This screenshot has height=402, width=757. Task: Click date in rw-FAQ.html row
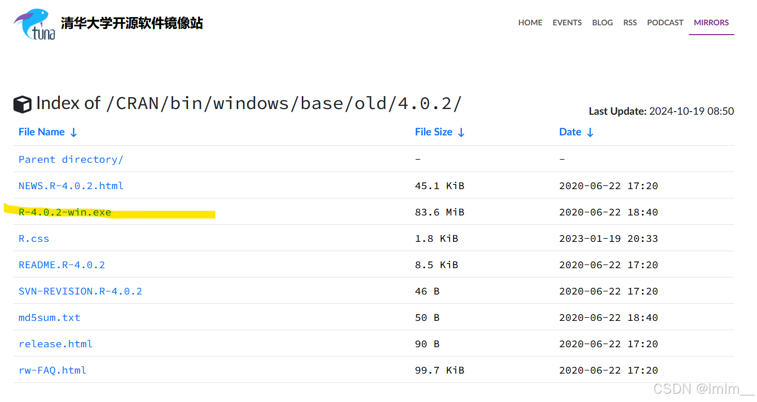tap(608, 370)
